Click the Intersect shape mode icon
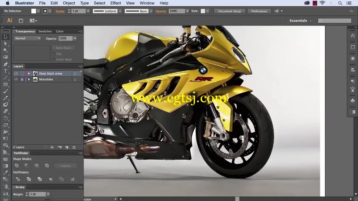 click(37, 165)
